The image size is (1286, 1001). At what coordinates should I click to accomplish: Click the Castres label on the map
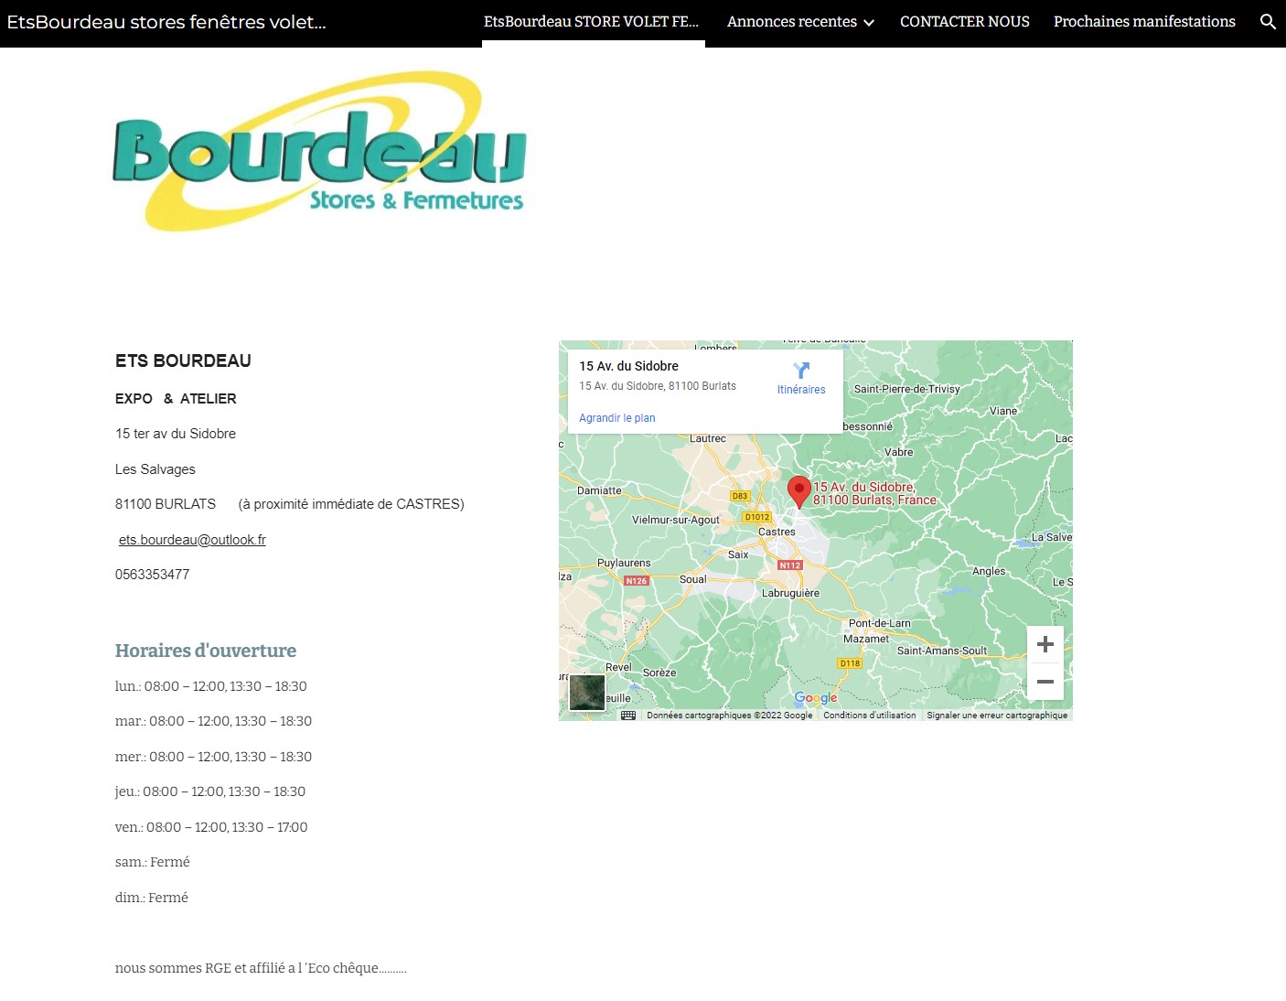coord(777,532)
